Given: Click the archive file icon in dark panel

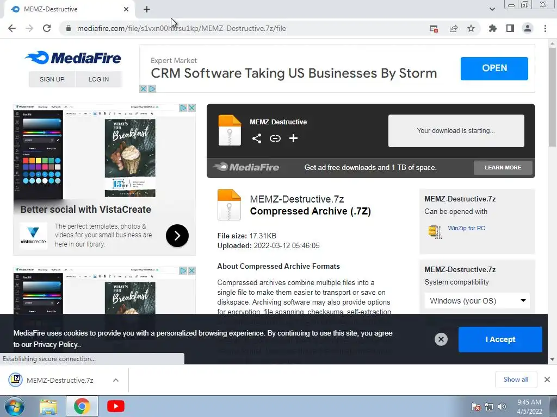Looking at the screenshot, I should click(x=230, y=130).
